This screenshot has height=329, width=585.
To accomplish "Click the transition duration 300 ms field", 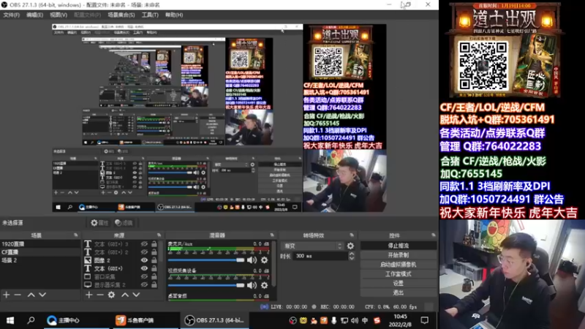I will 320,256.
